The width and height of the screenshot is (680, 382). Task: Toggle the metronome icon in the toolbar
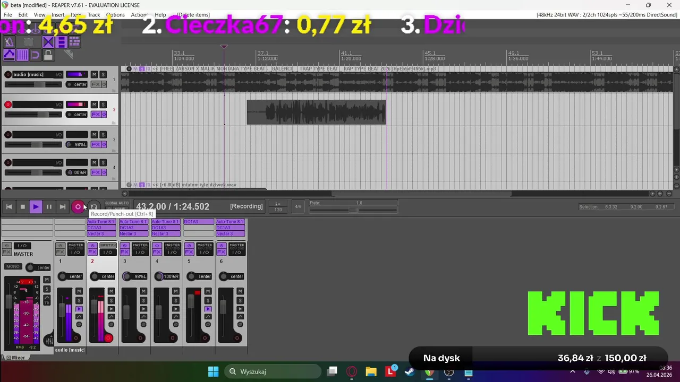pyautogui.click(x=9, y=42)
